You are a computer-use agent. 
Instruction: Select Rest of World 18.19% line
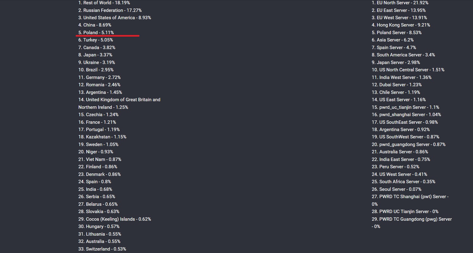coord(104,3)
